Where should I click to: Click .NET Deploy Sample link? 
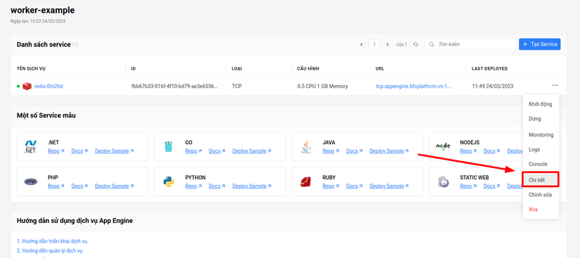(115, 151)
